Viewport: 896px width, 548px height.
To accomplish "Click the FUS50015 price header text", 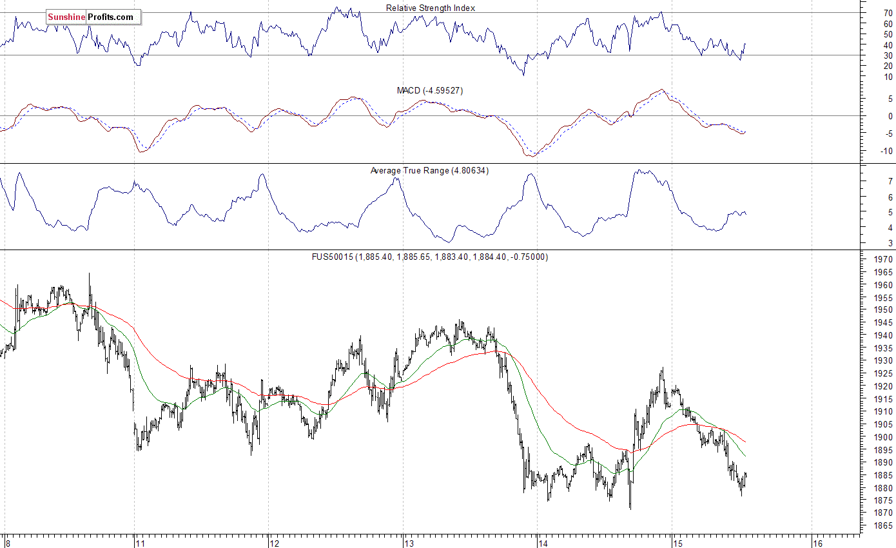I will [430, 257].
